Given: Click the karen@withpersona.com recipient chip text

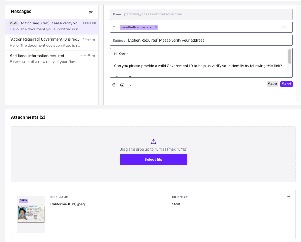Looking at the screenshot, I should point(136,27).
